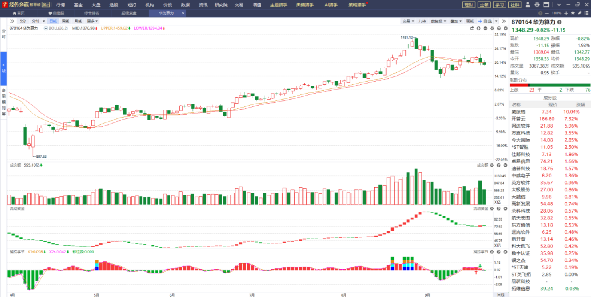
Task: Click the pencil edit icon in the top bar
Action: [580, 13]
